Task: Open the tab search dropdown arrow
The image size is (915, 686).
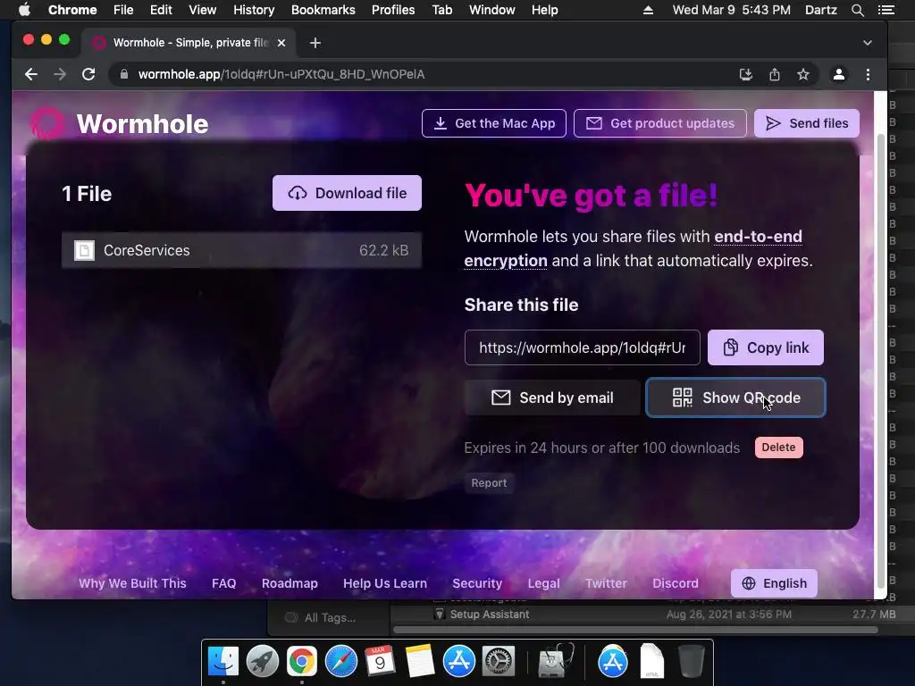Action: (868, 43)
